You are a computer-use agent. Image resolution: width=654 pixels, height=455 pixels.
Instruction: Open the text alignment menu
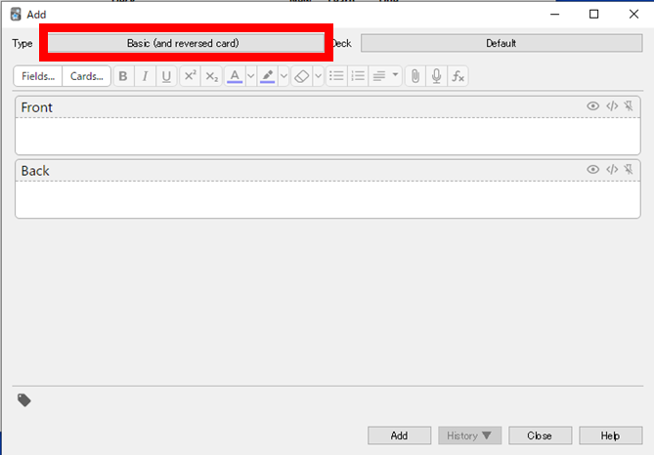(x=385, y=76)
